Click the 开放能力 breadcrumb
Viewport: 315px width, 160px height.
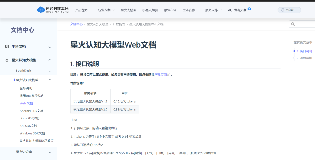119,24
